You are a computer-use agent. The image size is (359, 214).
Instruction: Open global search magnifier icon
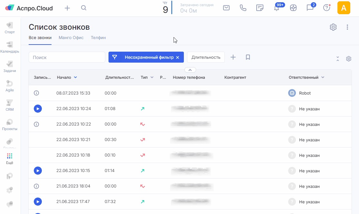tap(84, 8)
